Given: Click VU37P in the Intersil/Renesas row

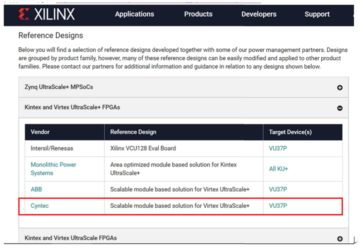Looking at the screenshot, I should point(278,149).
